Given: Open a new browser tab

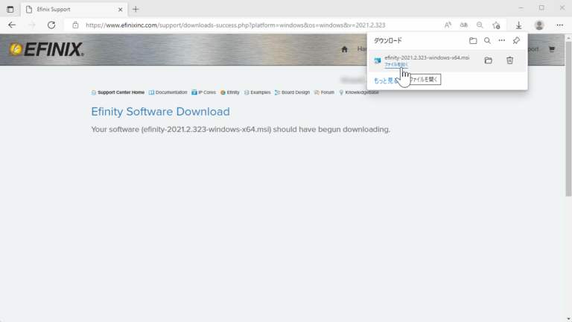Looking at the screenshot, I should (x=136, y=9).
